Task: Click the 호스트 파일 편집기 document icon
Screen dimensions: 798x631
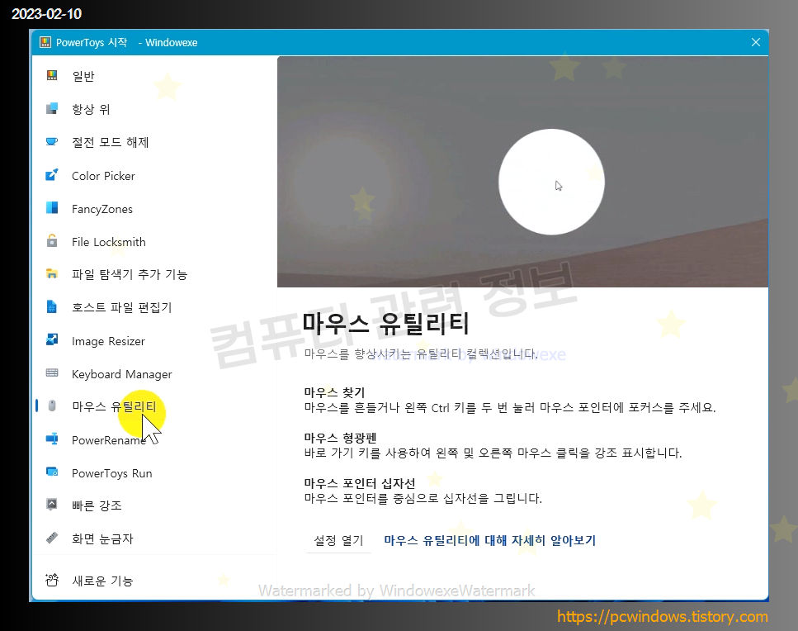Action: click(x=52, y=306)
